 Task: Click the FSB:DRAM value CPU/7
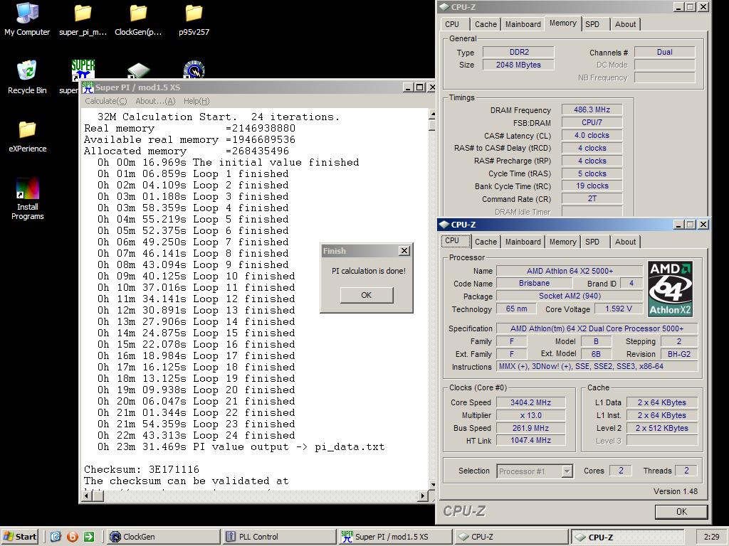592,122
